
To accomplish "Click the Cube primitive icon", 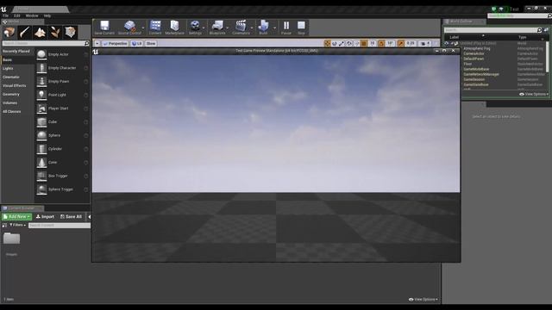I will pos(41,122).
